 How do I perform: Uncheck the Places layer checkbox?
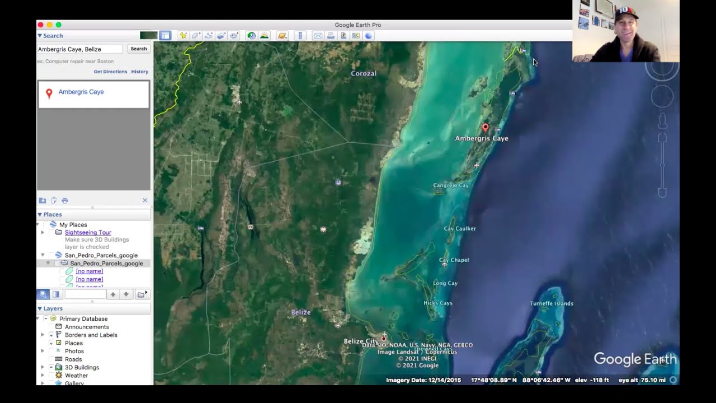(51, 343)
